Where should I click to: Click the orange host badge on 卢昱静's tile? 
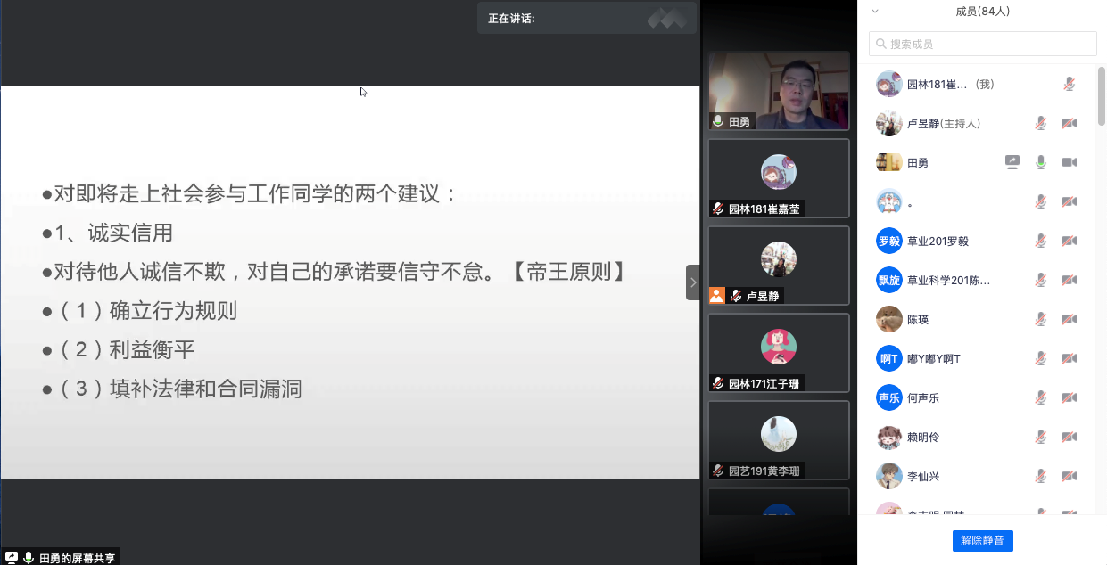[x=716, y=296]
